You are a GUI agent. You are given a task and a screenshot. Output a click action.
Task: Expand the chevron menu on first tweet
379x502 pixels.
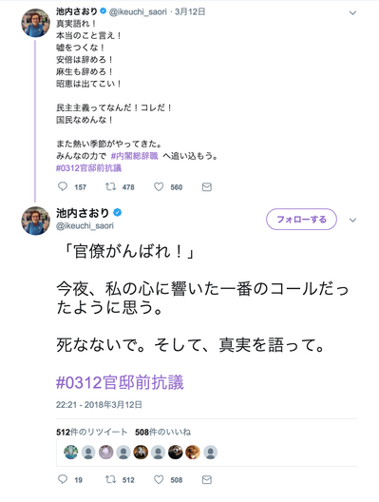(x=352, y=12)
